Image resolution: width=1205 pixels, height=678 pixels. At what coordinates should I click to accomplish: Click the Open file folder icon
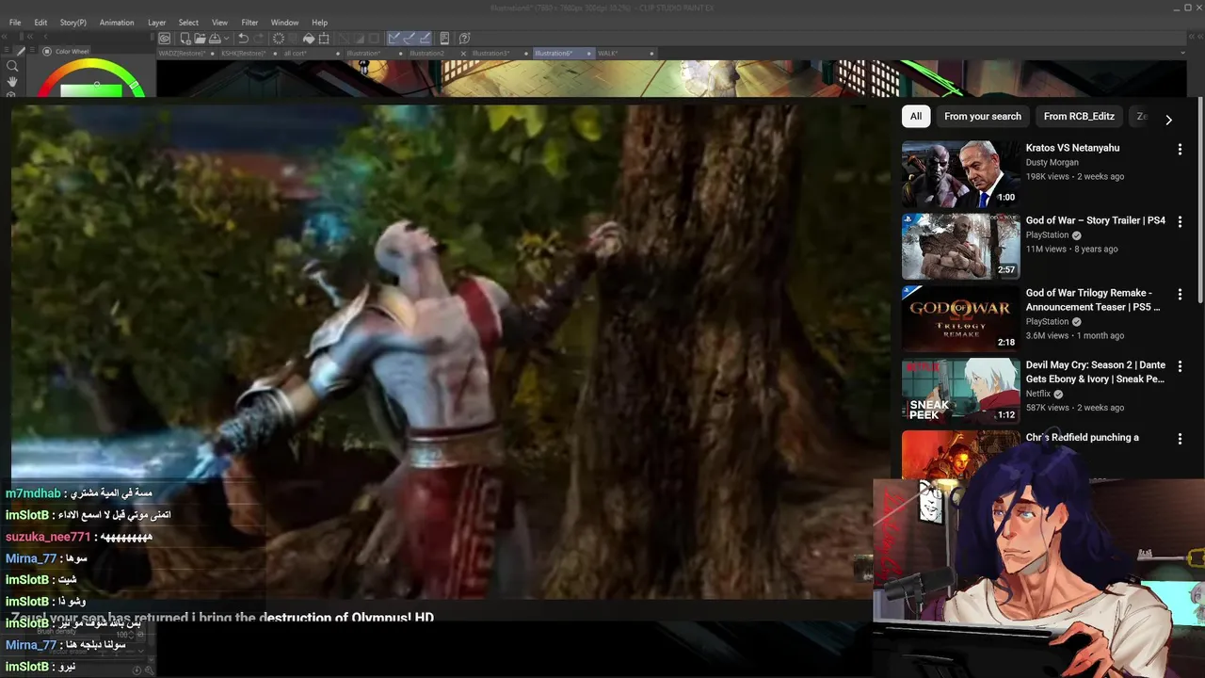pos(200,39)
